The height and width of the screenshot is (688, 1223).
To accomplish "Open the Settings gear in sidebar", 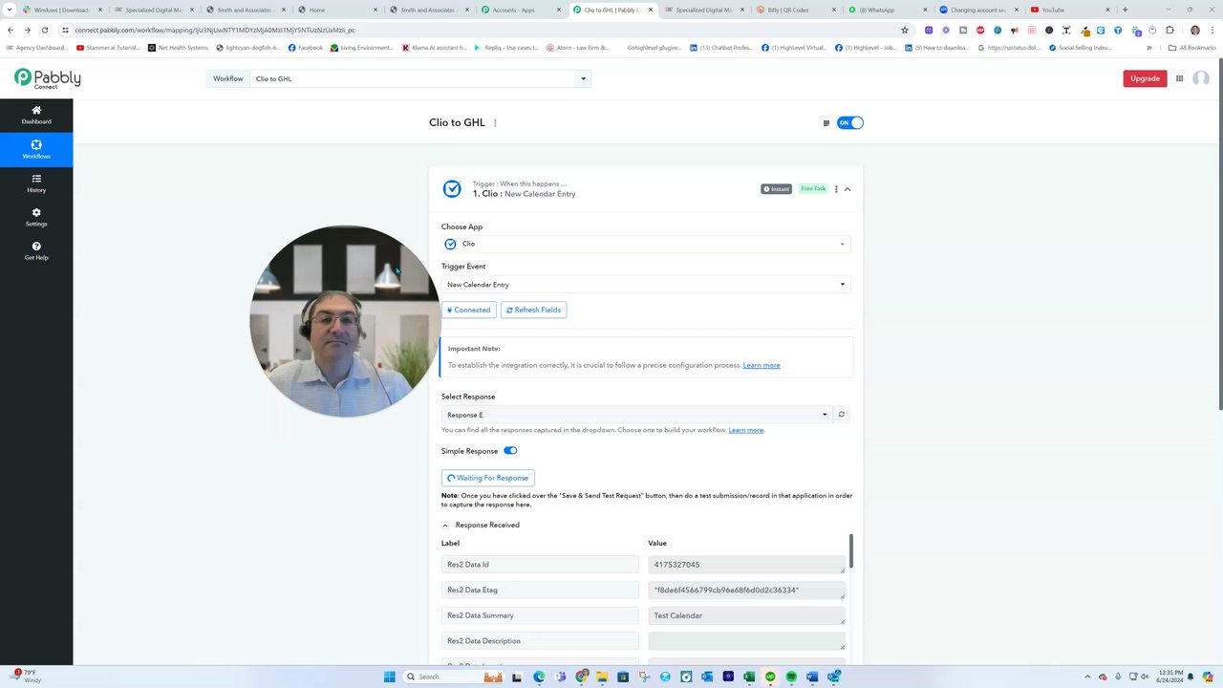I will [x=36, y=217].
